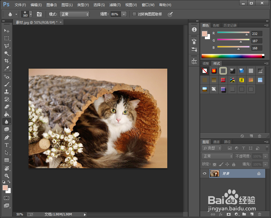Select the Crop tool
Viewport: 271px width, 218px height.
[7, 61]
